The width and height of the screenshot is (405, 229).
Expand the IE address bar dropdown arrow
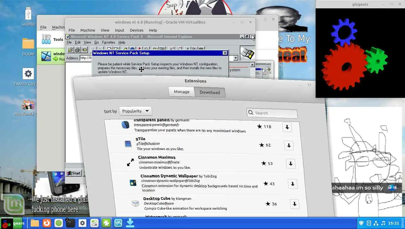236,58
